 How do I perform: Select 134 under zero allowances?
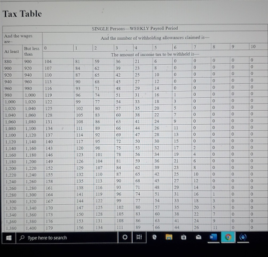[49, 128]
